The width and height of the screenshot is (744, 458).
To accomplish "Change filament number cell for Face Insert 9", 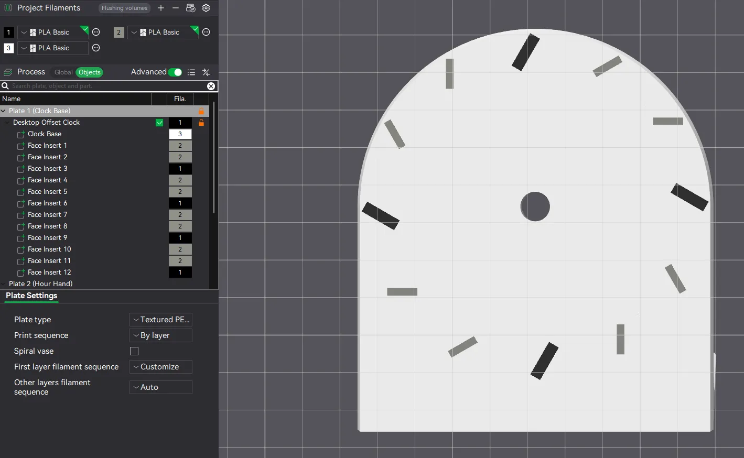I will [x=180, y=238].
